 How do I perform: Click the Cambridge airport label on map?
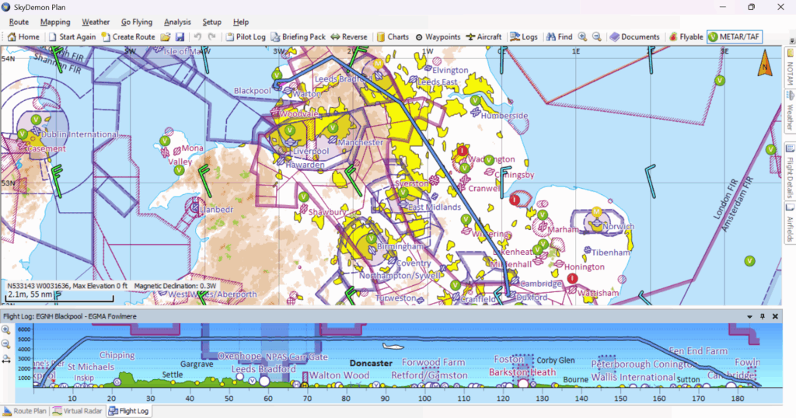click(541, 284)
